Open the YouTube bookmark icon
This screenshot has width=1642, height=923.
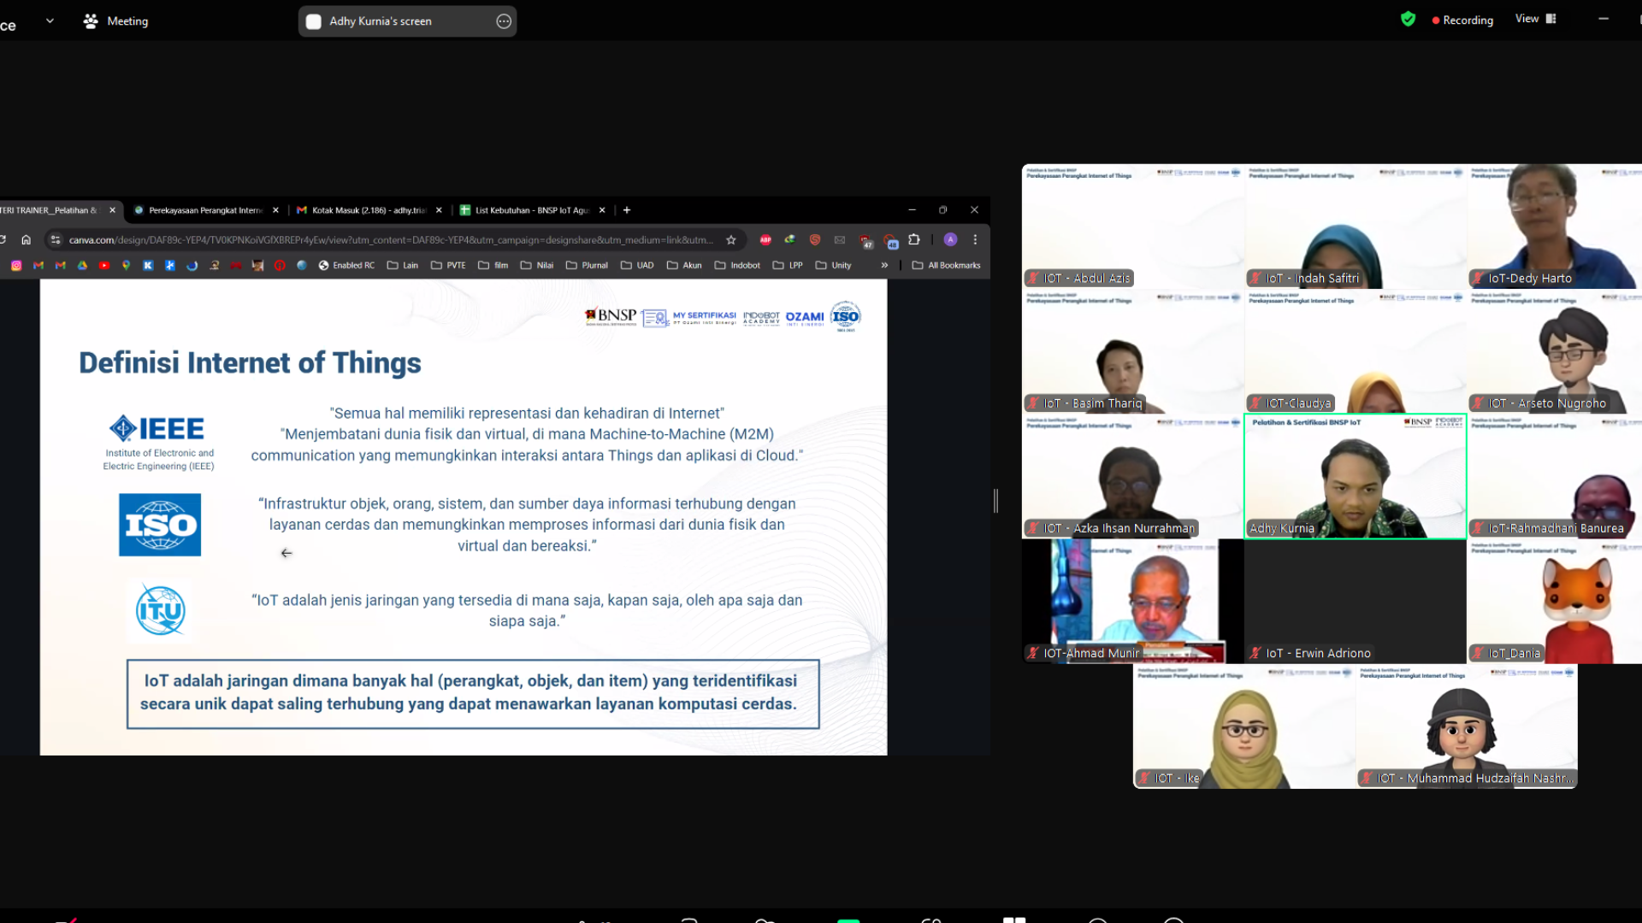coord(104,266)
